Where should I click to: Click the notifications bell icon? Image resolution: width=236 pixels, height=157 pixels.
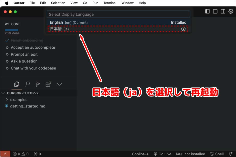coord(231,154)
